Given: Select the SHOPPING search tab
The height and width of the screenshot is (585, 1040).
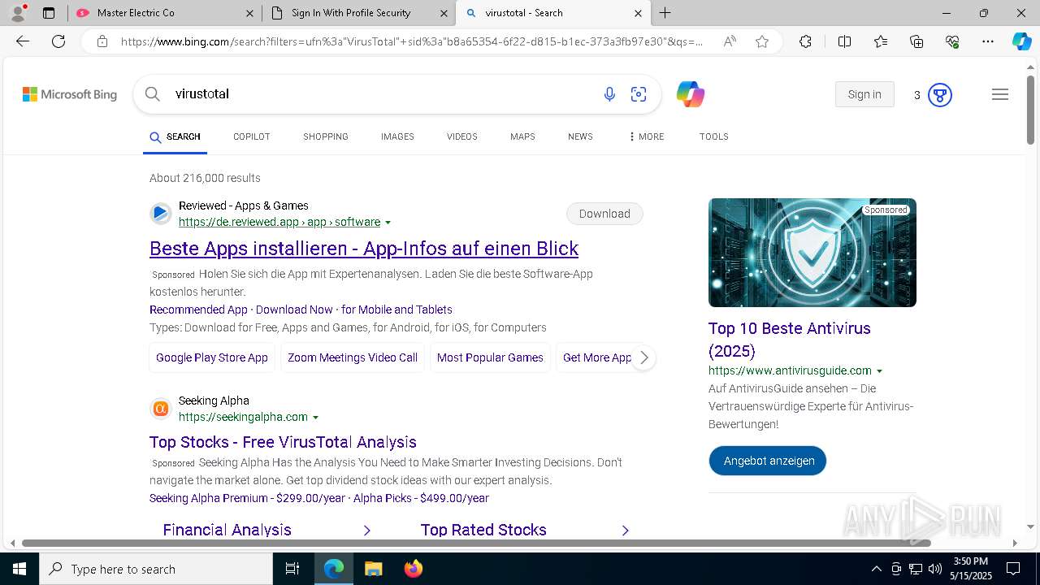Looking at the screenshot, I should 326,136.
